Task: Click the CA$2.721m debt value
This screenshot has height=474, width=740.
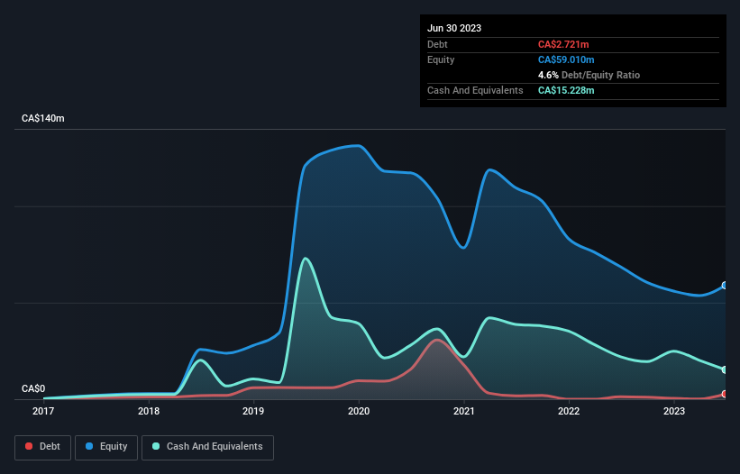Action: coord(563,44)
